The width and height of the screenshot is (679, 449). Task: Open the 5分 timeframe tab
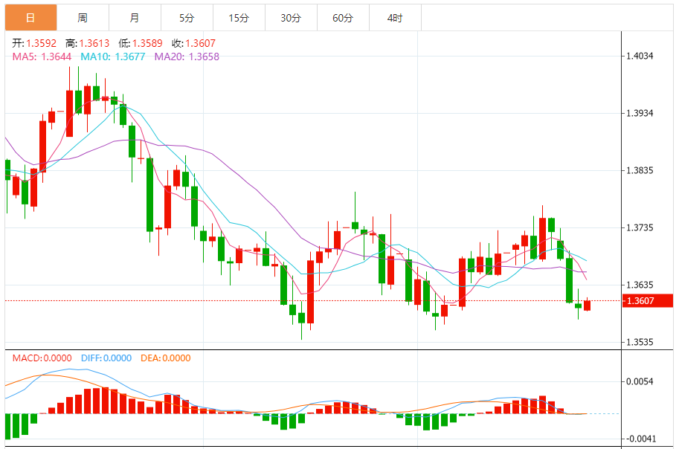pos(187,18)
